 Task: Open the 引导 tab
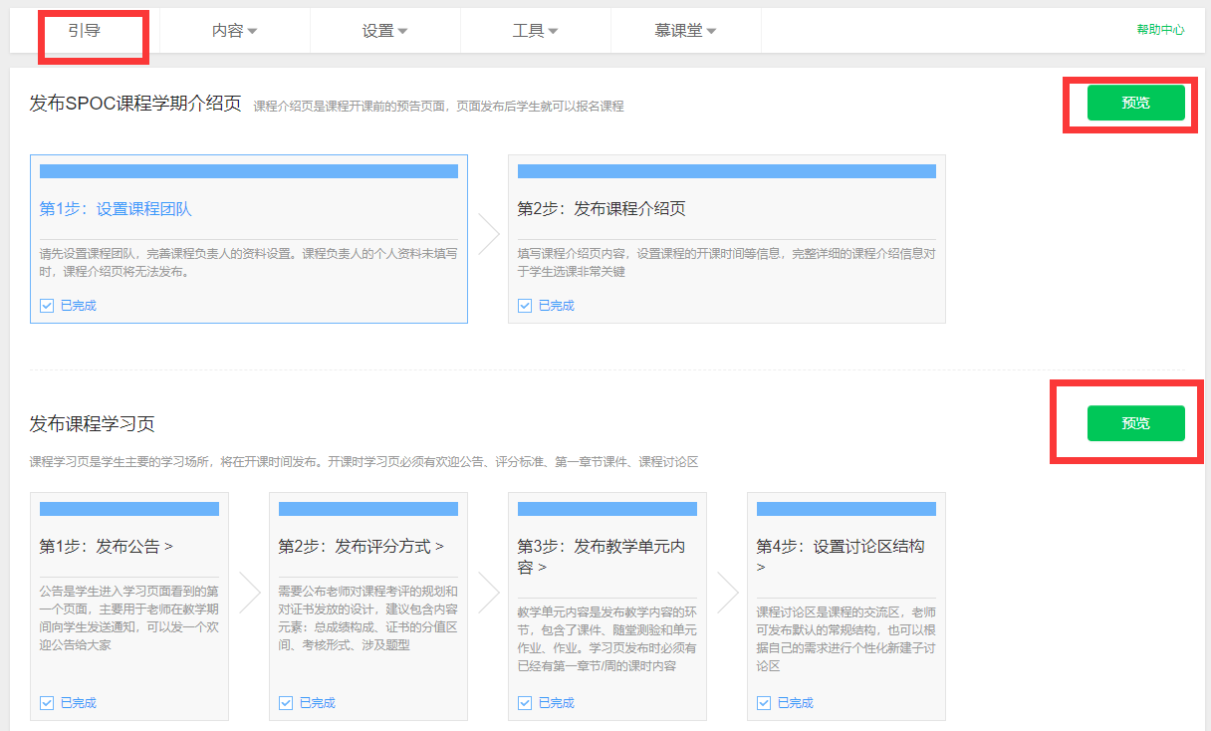85,31
